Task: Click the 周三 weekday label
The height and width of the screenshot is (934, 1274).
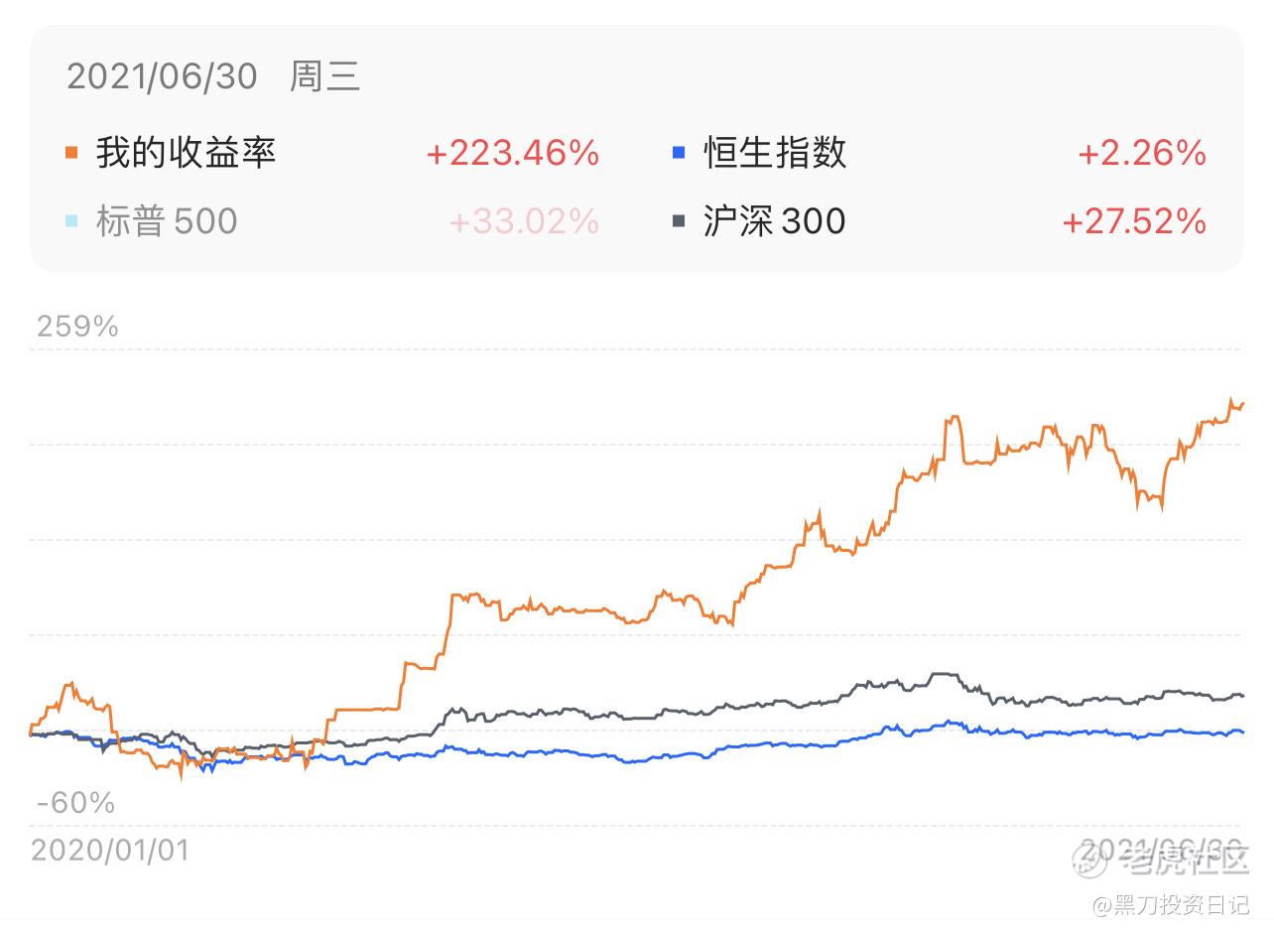Action: click(324, 76)
